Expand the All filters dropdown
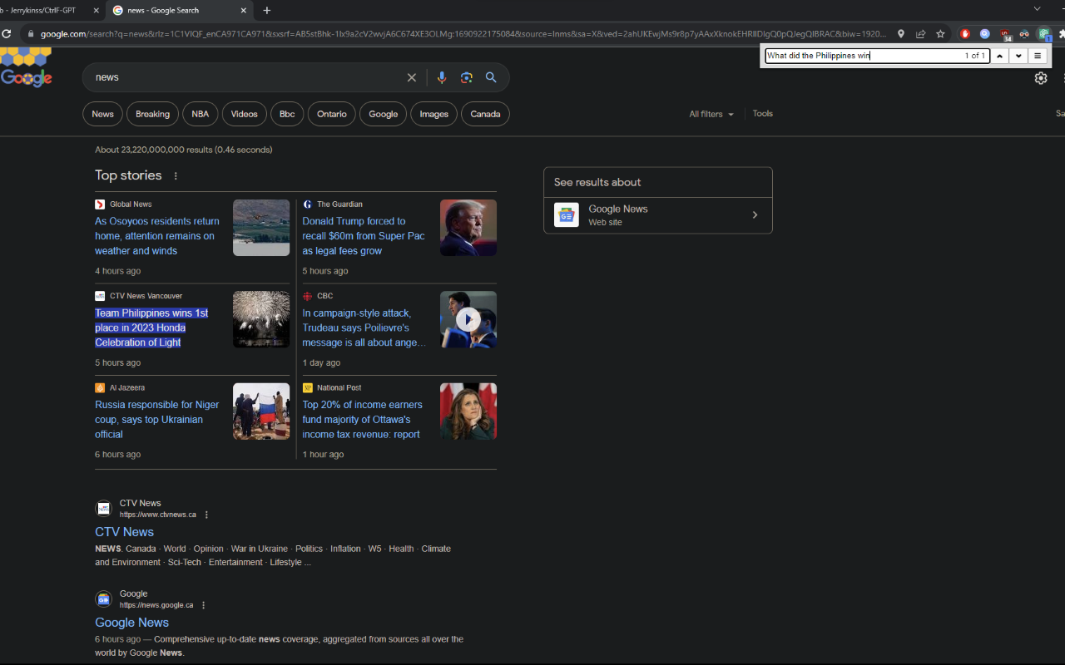This screenshot has width=1065, height=665. pyautogui.click(x=711, y=114)
